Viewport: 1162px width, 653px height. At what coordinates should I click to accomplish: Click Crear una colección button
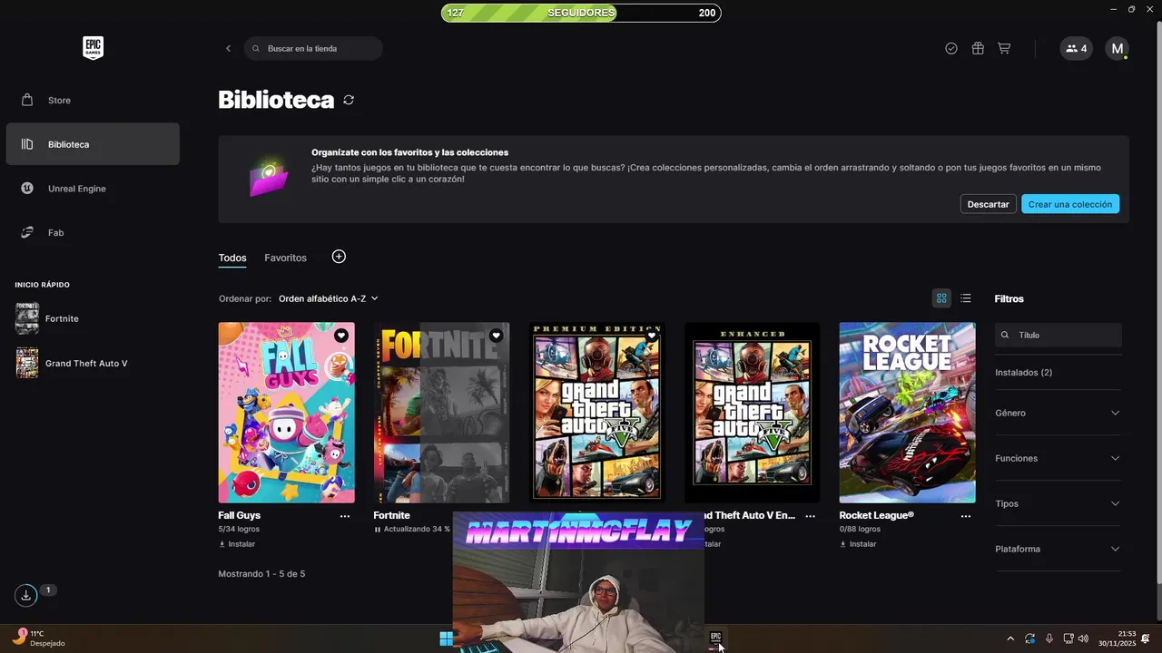1070,204
